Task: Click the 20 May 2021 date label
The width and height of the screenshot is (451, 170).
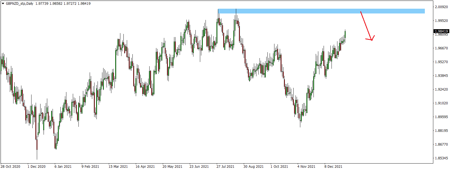Action: coord(172,167)
